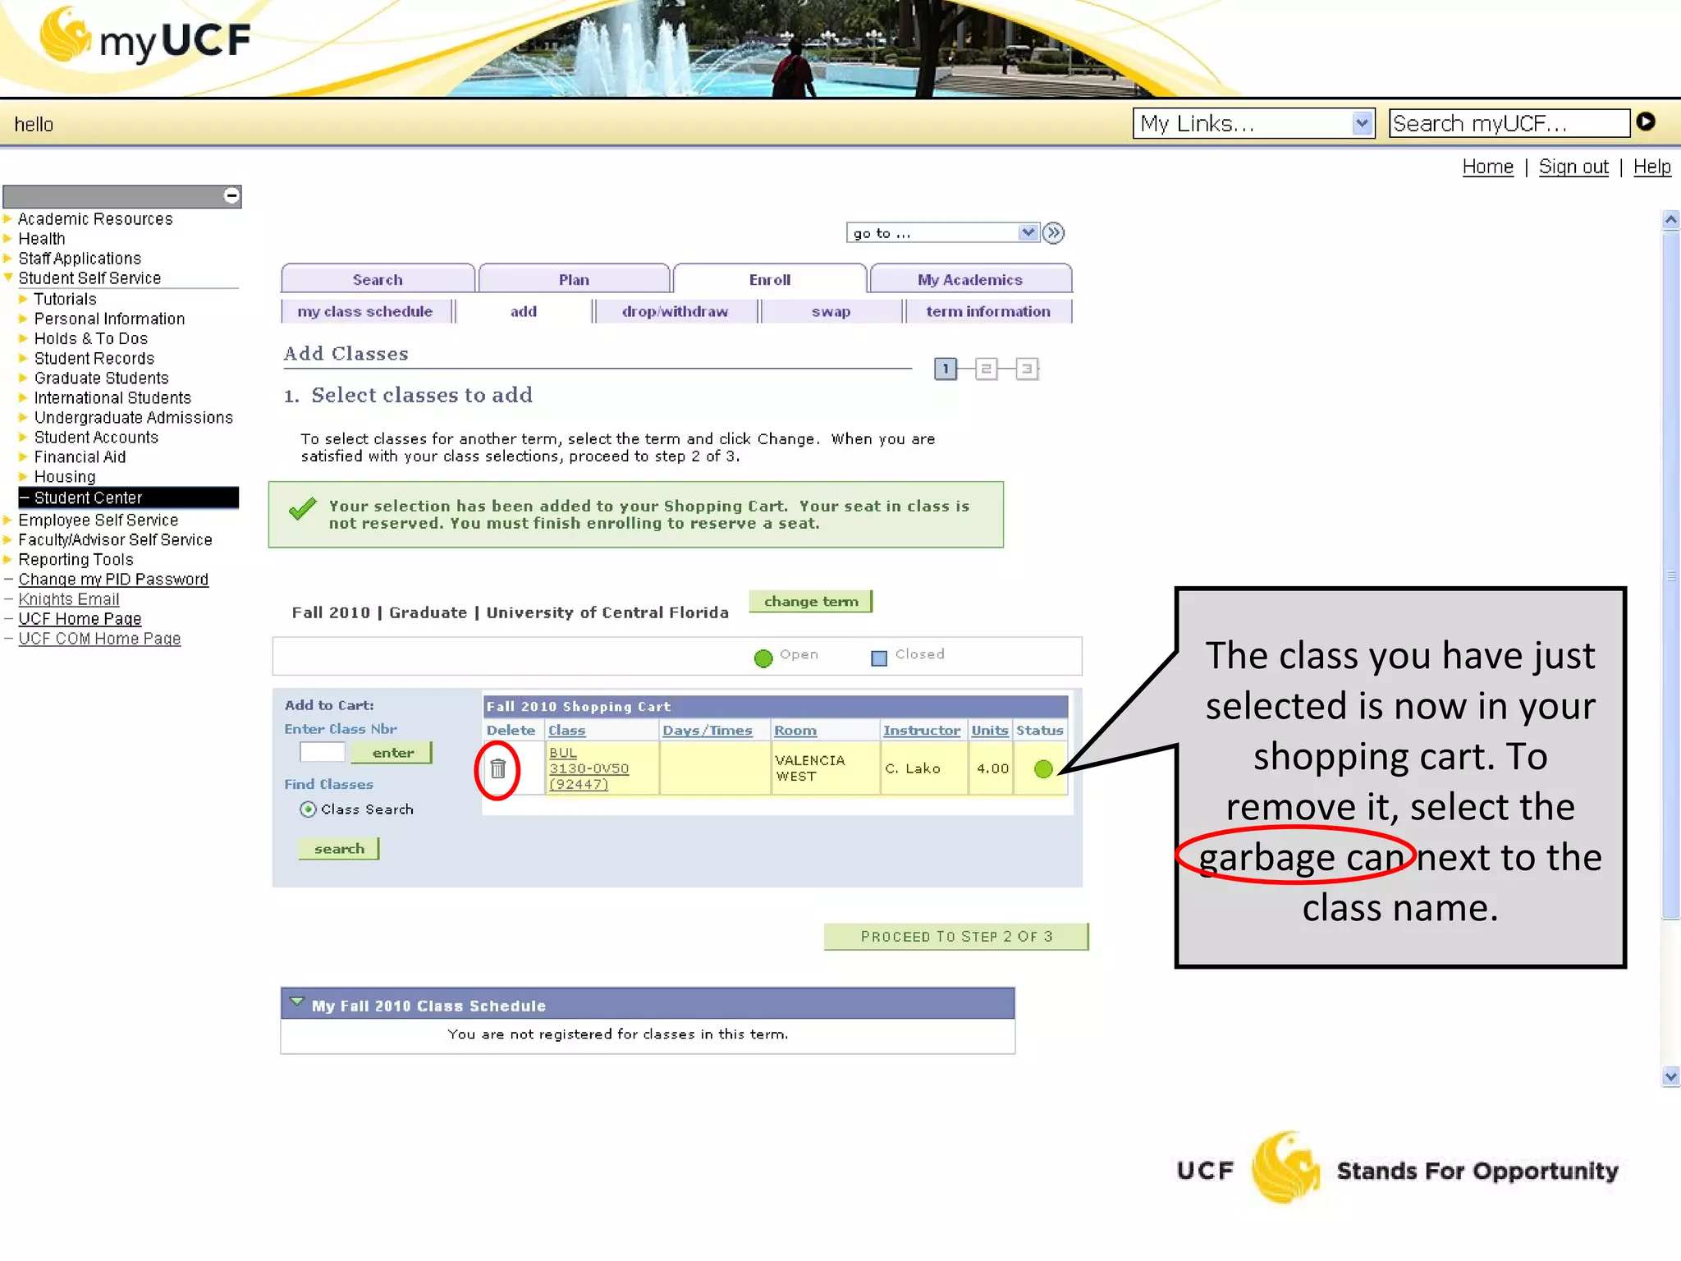Open the go to dropdown list
1681x1261 pixels.
(1027, 233)
